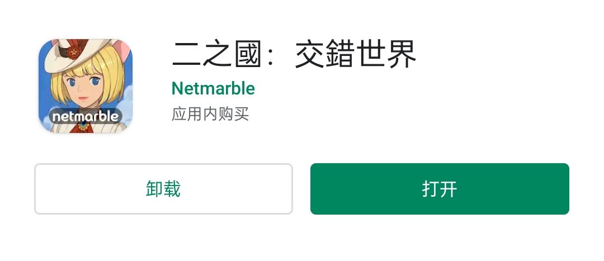Click the 二之國 heading text

[x=215, y=55]
